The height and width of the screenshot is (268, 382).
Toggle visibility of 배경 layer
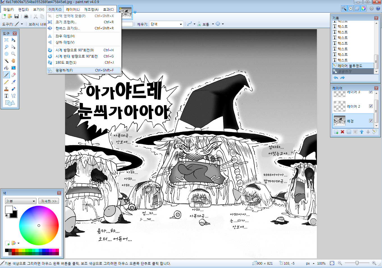pyautogui.click(x=371, y=121)
